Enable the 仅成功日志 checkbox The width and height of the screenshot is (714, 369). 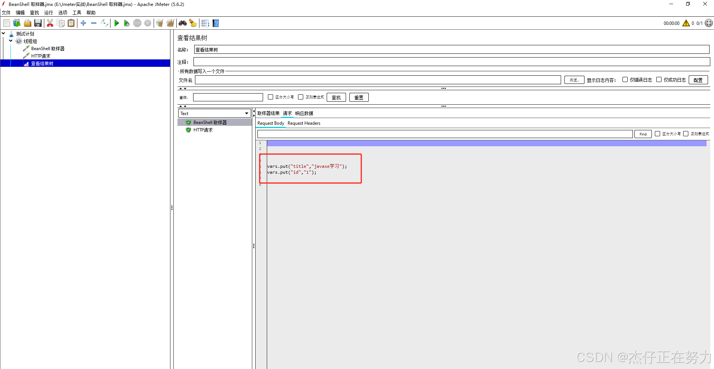659,79
